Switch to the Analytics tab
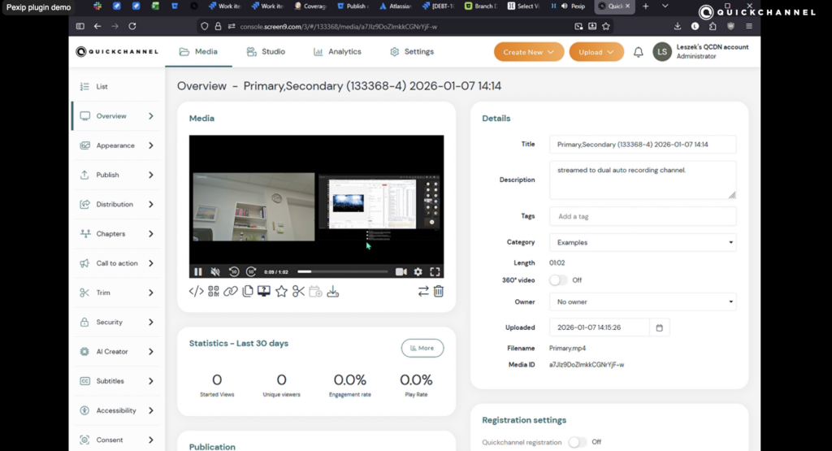The image size is (832, 451). click(336, 51)
